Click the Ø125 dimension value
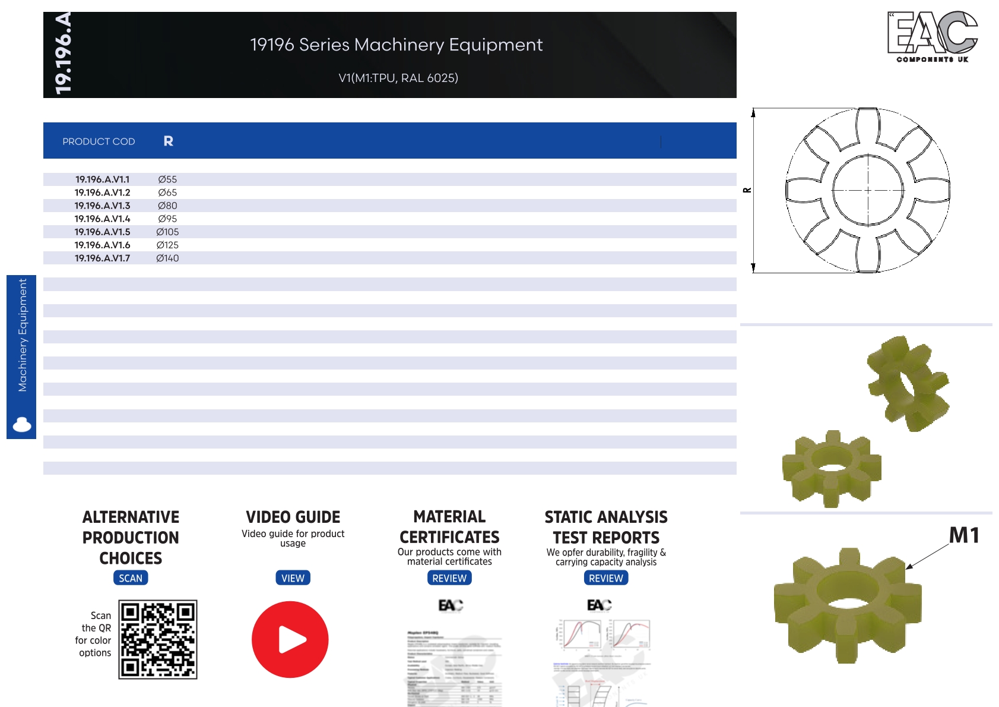 167,245
